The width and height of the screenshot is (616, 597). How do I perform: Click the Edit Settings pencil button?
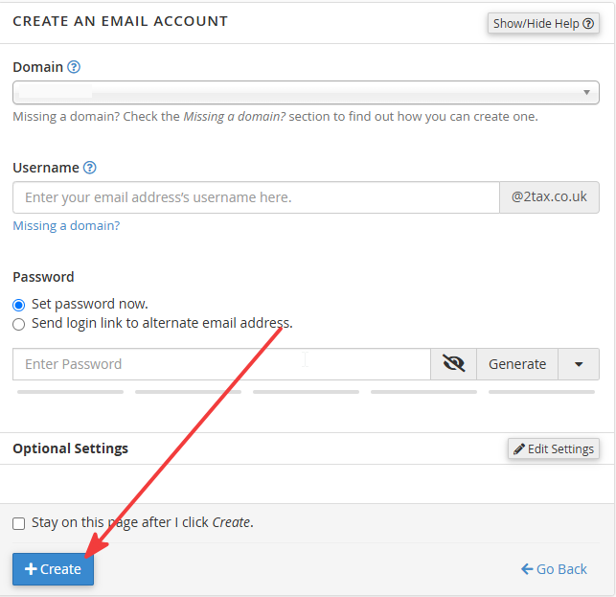point(553,448)
